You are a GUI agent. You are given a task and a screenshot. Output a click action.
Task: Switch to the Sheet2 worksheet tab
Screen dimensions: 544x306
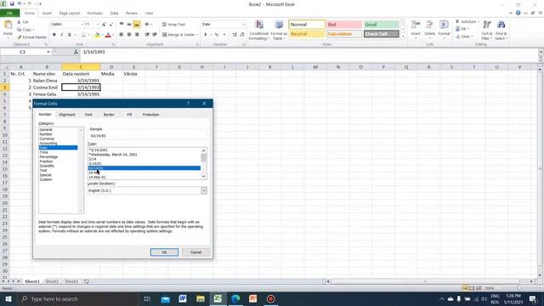coord(52,281)
